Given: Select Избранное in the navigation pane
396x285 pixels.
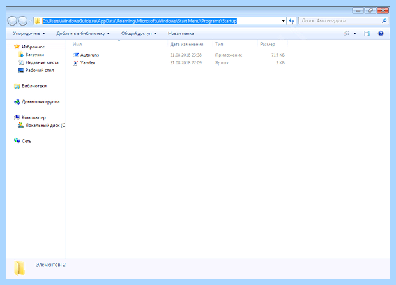Looking at the screenshot, I should pyautogui.click(x=33, y=47).
